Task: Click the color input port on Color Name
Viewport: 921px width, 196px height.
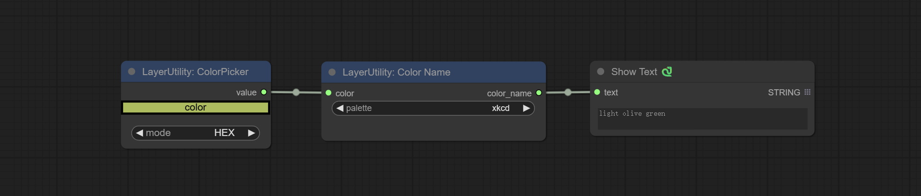Action: (x=328, y=93)
